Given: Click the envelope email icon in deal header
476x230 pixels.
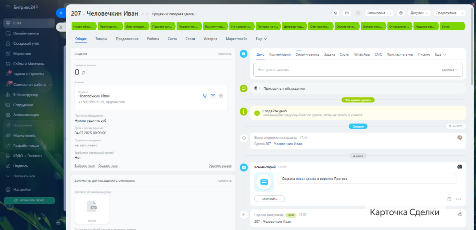Looking at the screenshot, I should (347, 13).
